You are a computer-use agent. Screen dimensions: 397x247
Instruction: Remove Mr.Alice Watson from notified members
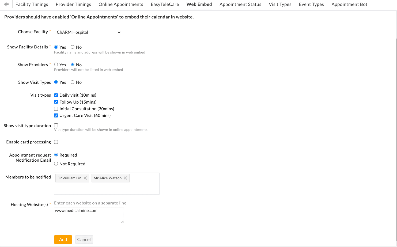(x=125, y=178)
